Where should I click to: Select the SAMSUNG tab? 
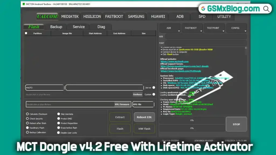(136, 16)
